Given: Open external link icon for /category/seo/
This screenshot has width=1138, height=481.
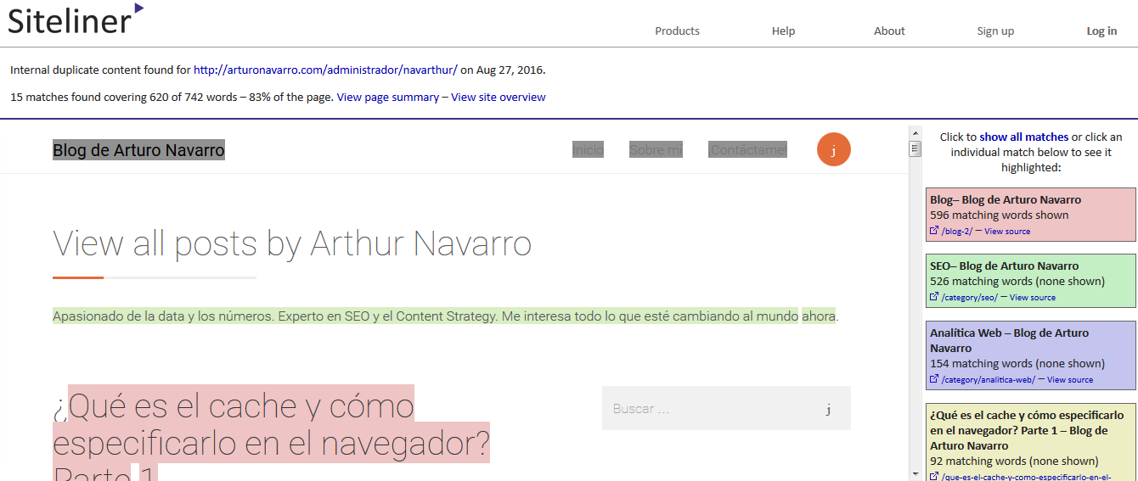Looking at the screenshot, I should (934, 297).
